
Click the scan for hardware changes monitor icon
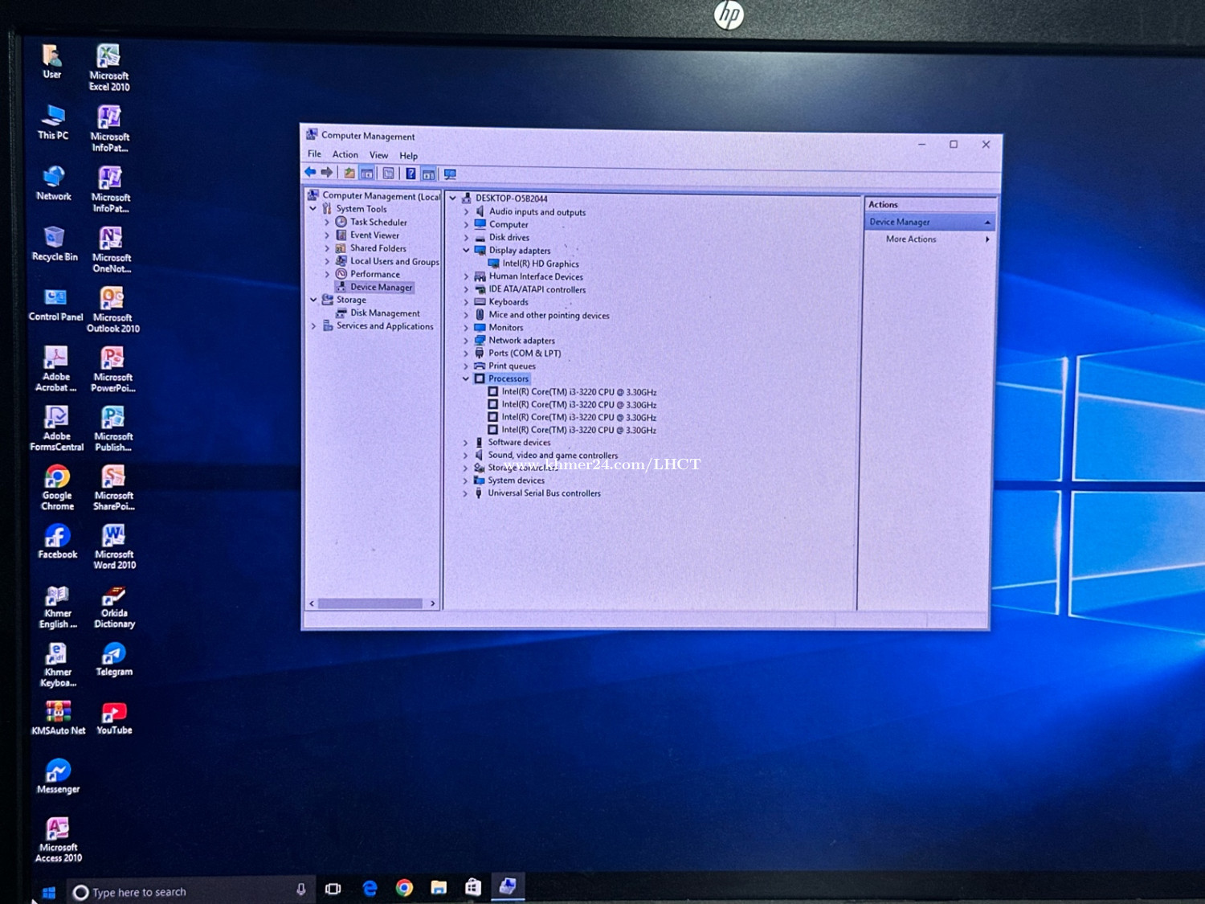coord(450,174)
